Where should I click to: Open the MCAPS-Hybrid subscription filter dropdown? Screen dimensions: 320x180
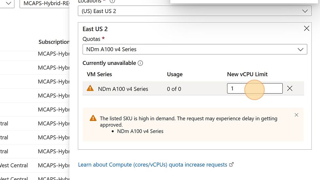click(44, 4)
